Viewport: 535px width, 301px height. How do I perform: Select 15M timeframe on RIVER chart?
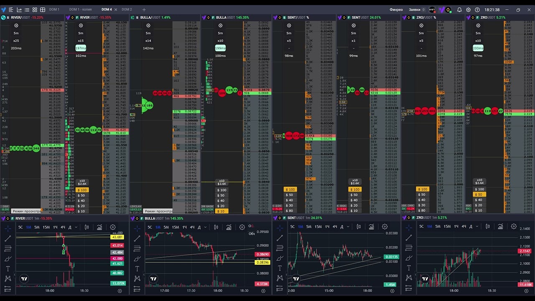(46, 227)
